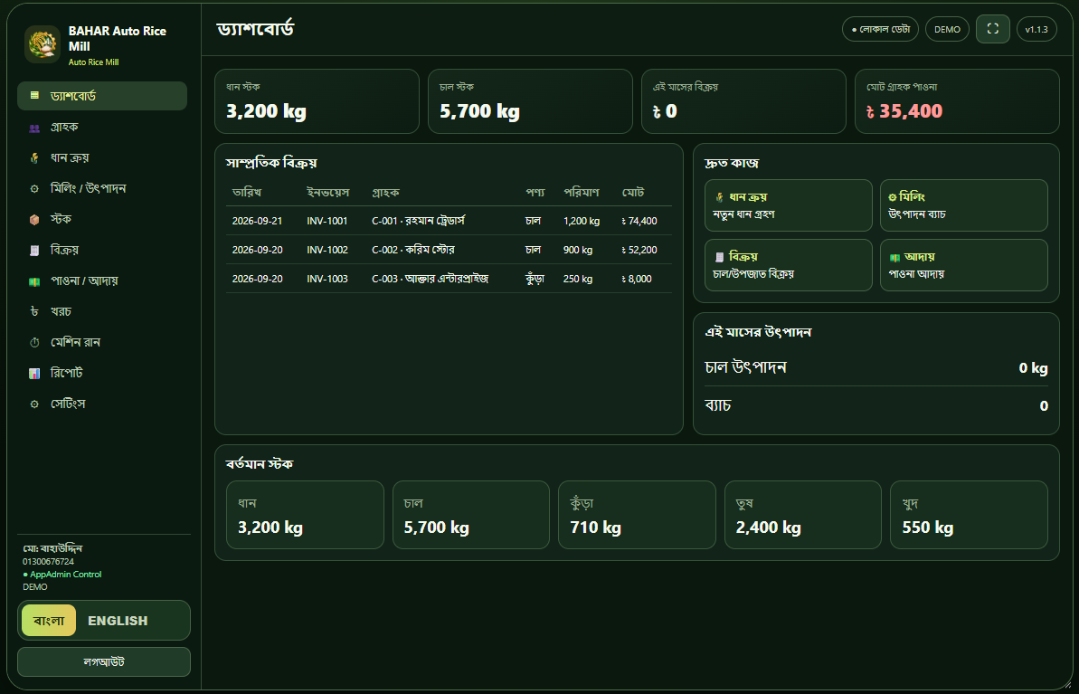Click the চাল উৎপাদন 0 kg row
The height and width of the screenshot is (694, 1079).
pos(876,367)
